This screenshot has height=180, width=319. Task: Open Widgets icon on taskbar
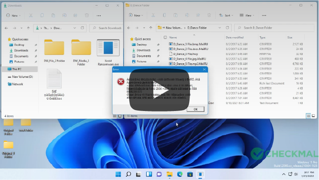pyautogui.click(x=149, y=174)
